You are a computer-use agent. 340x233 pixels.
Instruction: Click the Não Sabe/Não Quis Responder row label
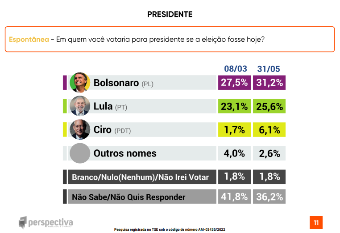[129, 197]
